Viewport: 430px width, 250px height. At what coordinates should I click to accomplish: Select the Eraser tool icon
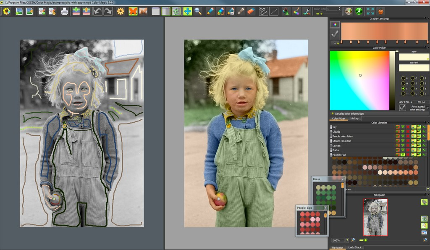pos(250,11)
